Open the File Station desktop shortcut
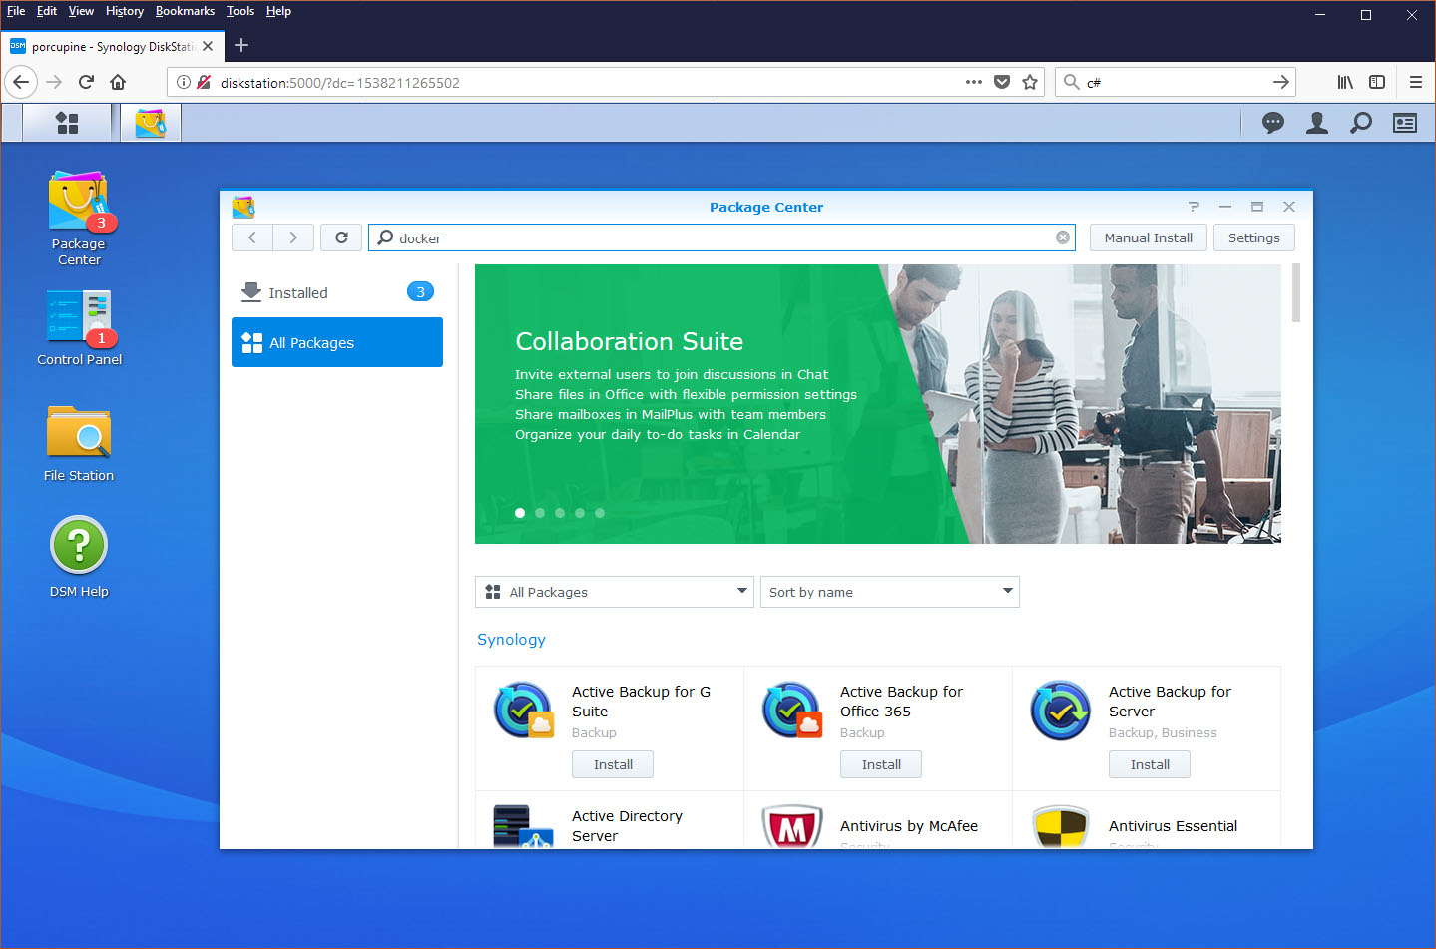Image resolution: width=1436 pixels, height=949 pixels. [79, 444]
